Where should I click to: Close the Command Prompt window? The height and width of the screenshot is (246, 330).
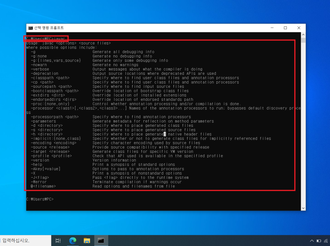[x=299, y=28]
